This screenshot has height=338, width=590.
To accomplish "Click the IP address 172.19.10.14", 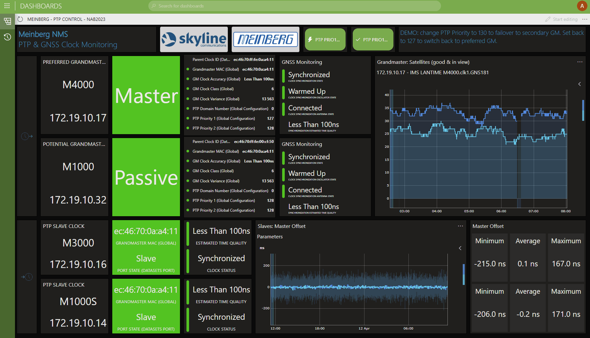I will (78, 323).
